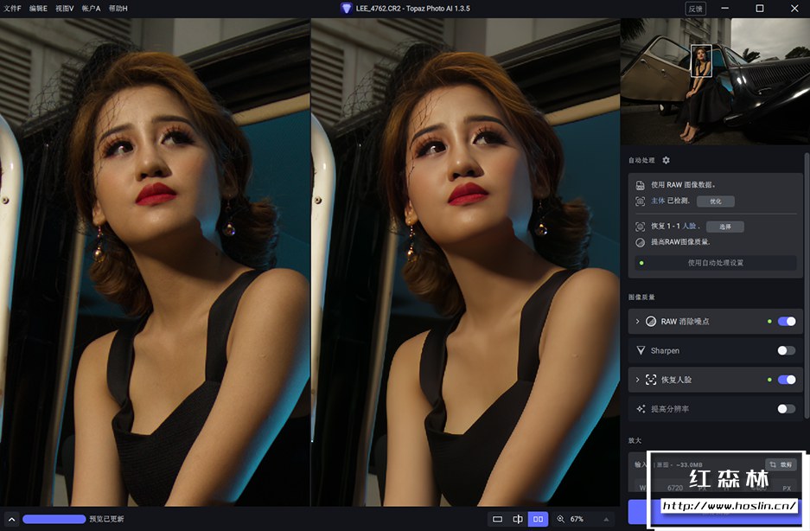Disable the RAW 消除噪点 toggle

tap(786, 322)
